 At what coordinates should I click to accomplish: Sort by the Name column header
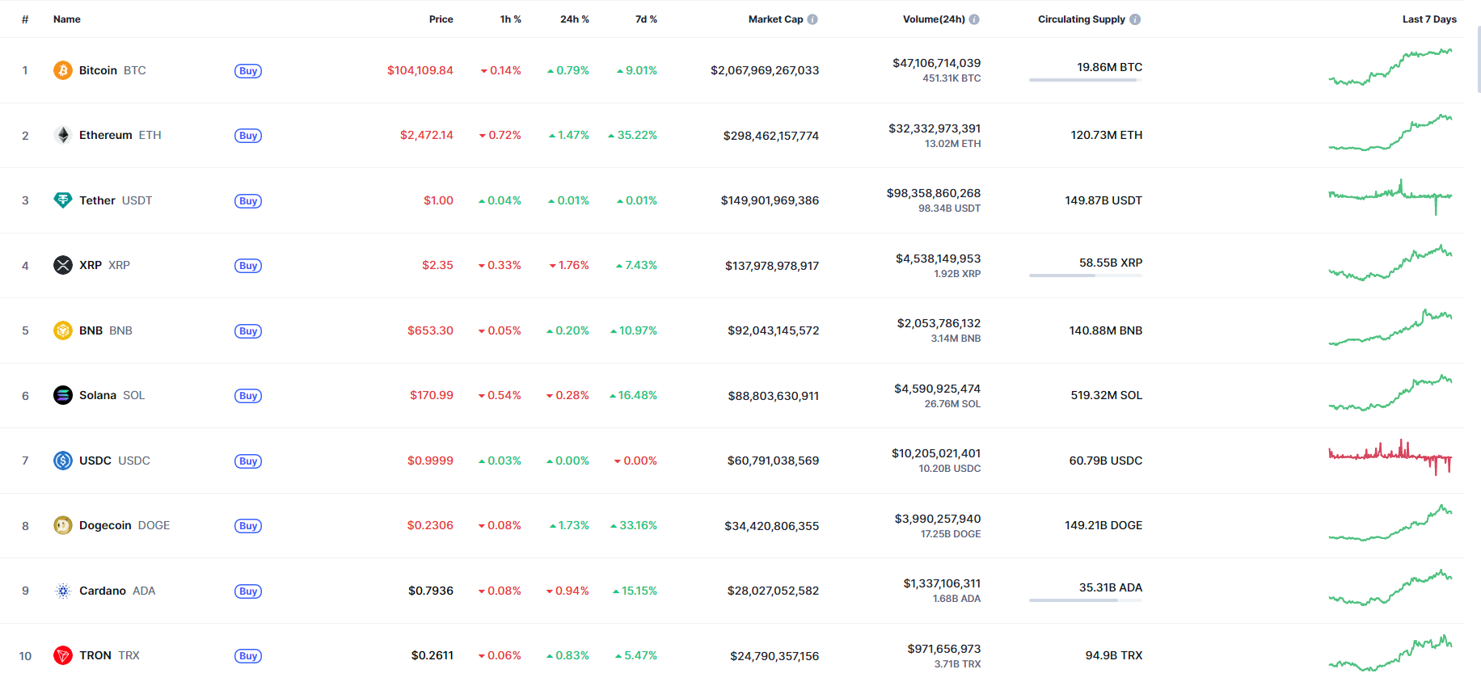[67, 19]
